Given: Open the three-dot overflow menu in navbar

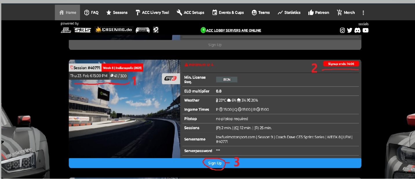Looking at the screenshot, I should (363, 12).
